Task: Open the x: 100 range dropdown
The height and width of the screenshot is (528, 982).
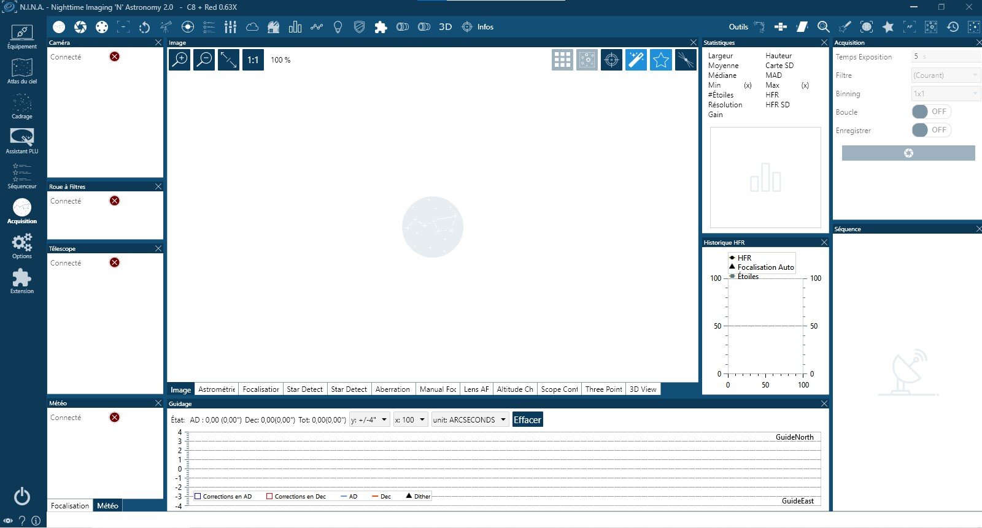Action: 411,419
